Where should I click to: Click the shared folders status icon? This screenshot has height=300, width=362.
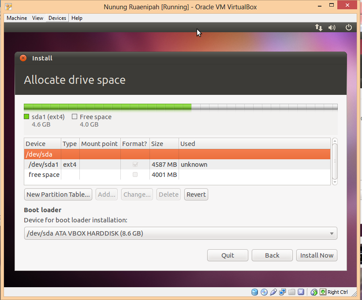tap(291, 292)
